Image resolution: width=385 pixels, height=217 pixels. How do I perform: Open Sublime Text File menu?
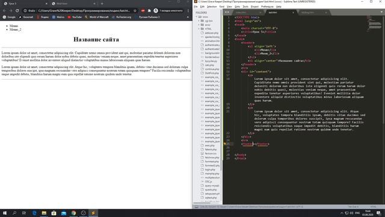click(196, 7)
